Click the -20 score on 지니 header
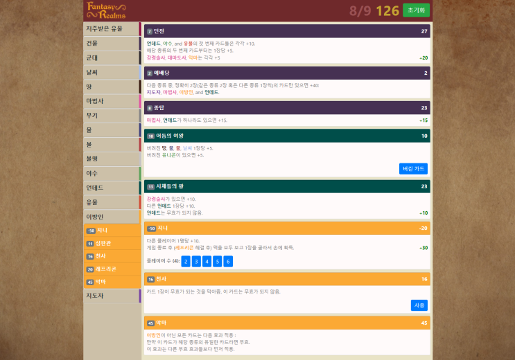Screen dimensions: 515x360 pos(423,228)
